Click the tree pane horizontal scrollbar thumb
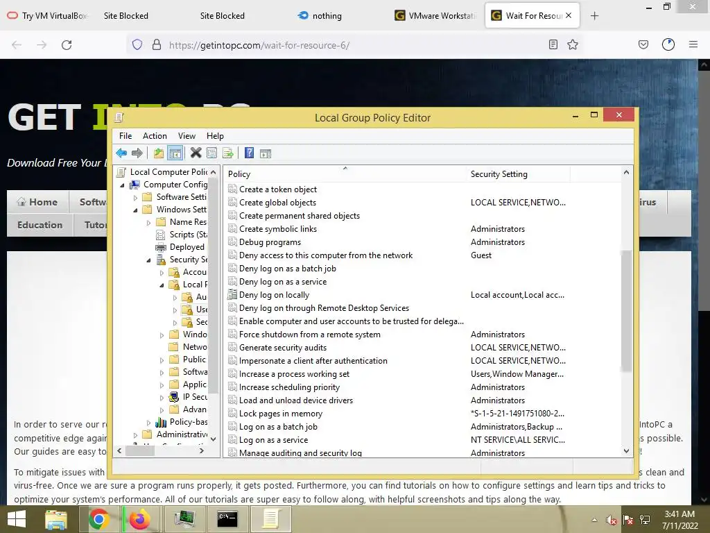710x533 pixels. coord(140,451)
